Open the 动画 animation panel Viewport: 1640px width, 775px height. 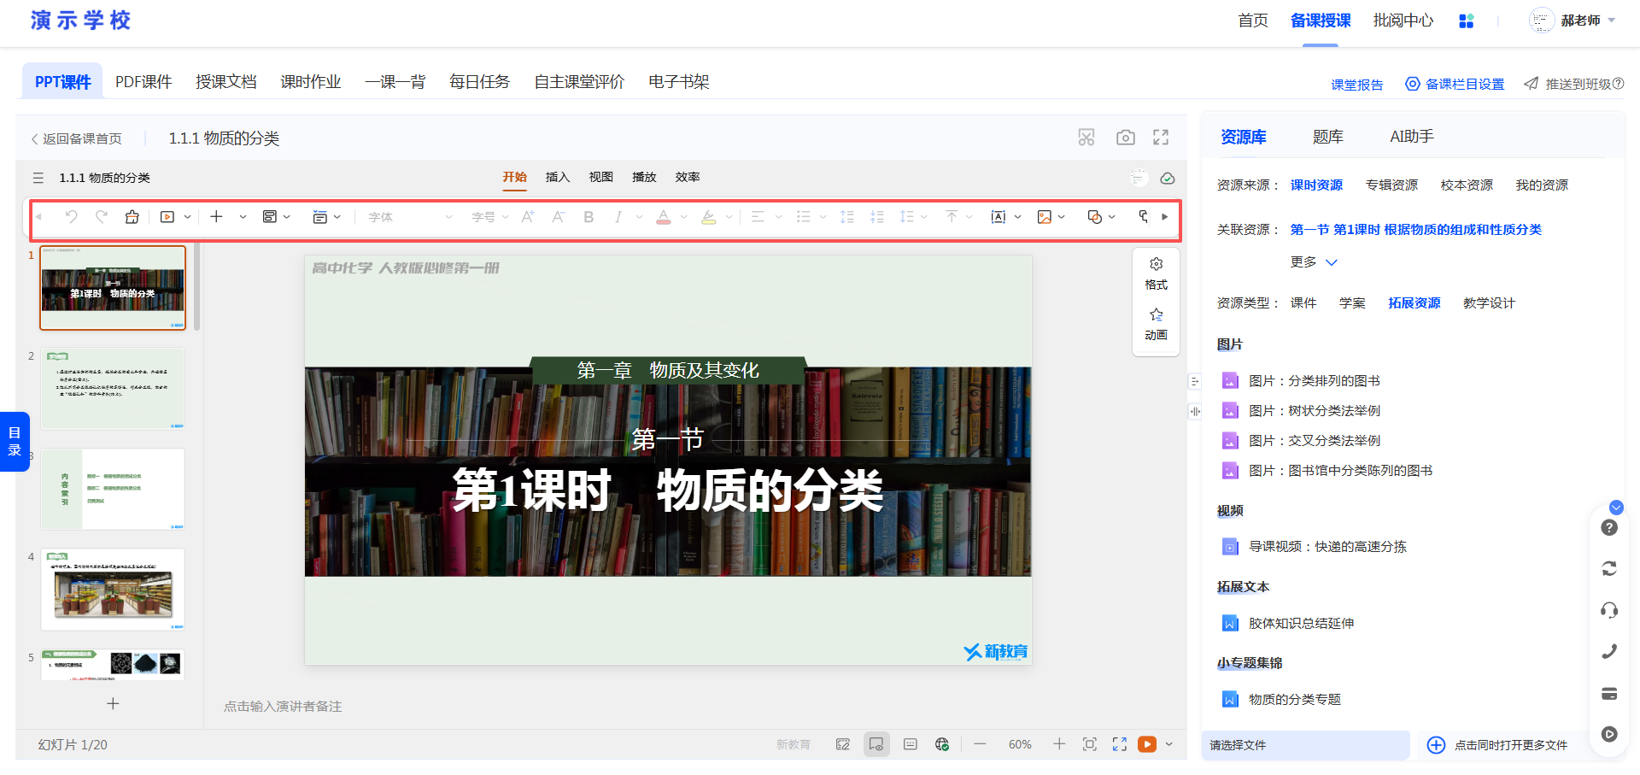1157,325
